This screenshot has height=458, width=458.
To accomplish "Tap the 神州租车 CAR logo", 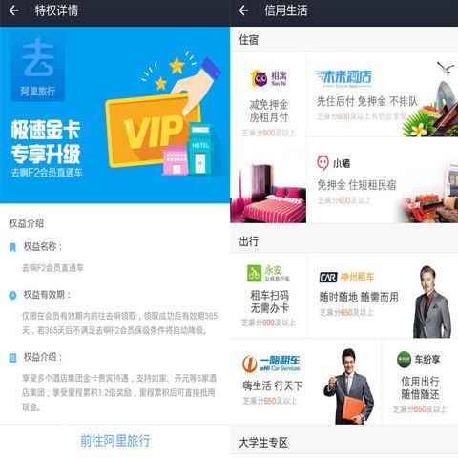I will (x=328, y=278).
